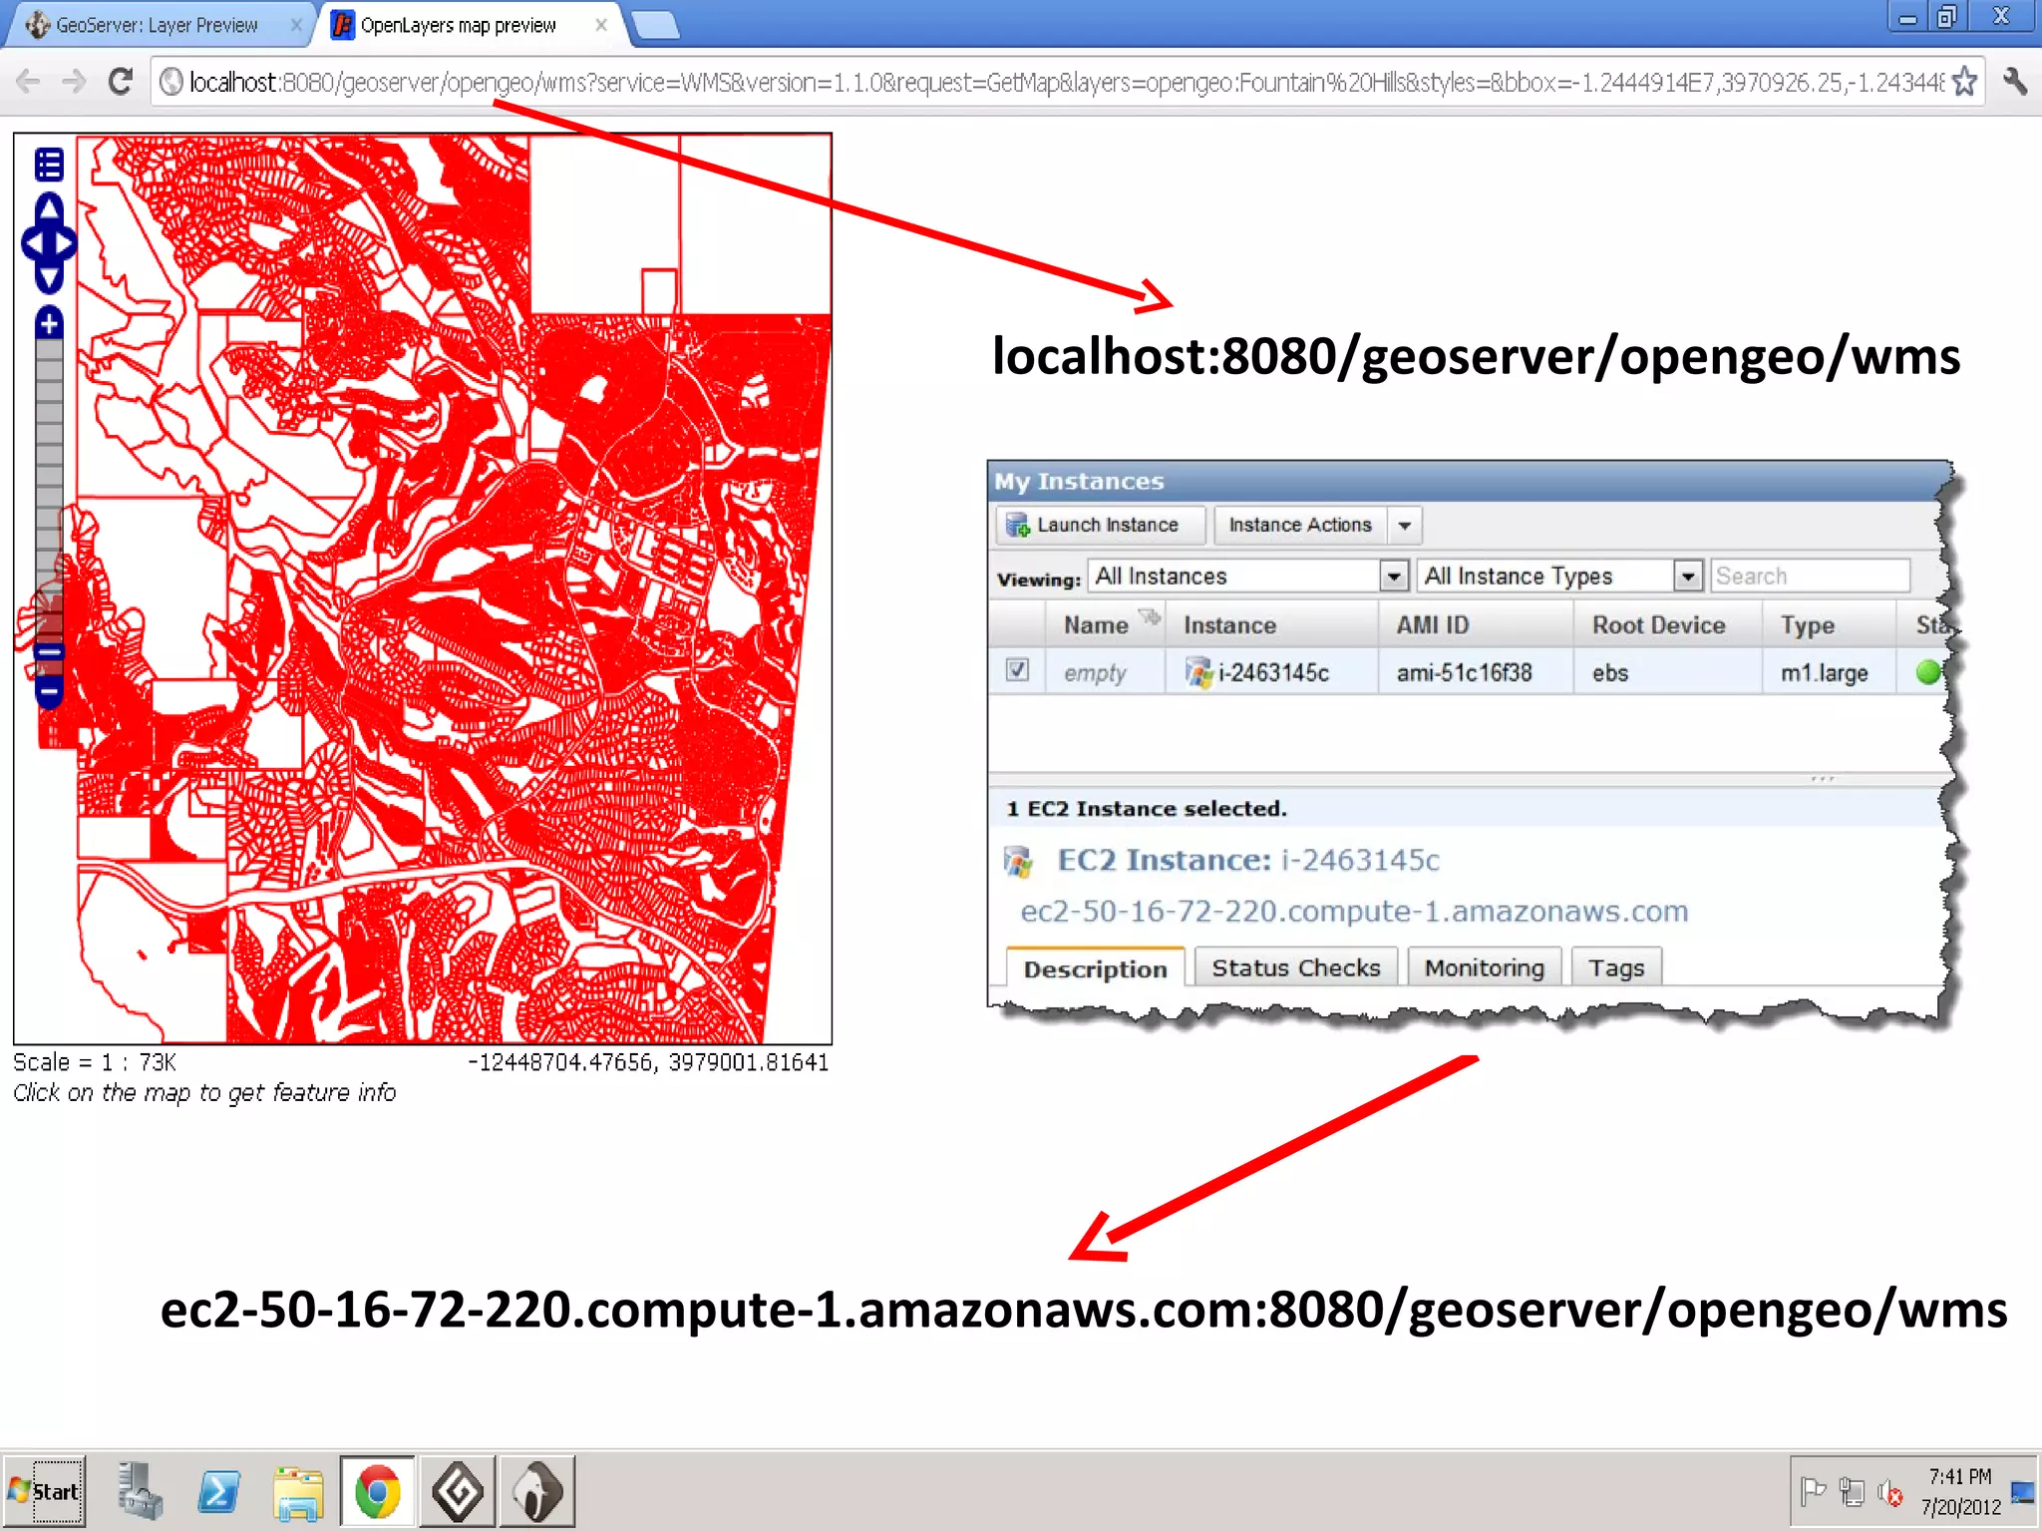This screenshot has height=1532, width=2042.
Task: Open the map options menu icon
Action: pos(49,165)
